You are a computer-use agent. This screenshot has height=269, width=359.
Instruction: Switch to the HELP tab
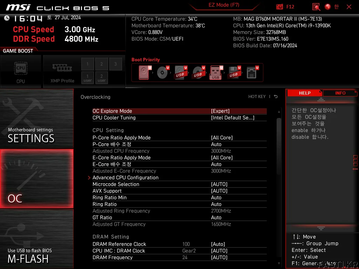click(x=305, y=93)
